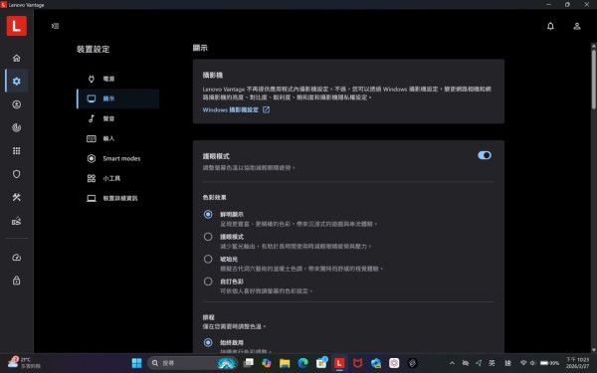Screen dimensions: 597x373
Task: Open the 輸入 settings menu item
Action: point(118,138)
